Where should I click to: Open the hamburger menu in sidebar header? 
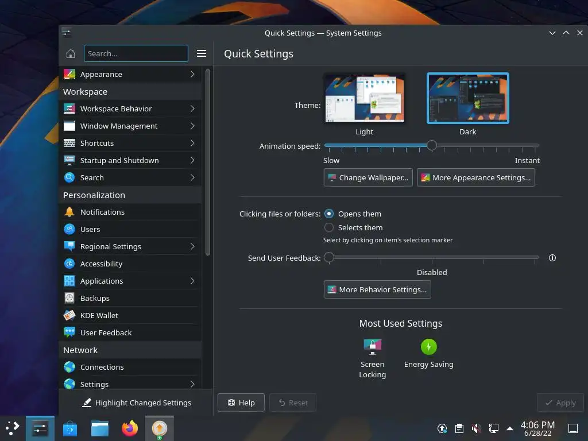pyautogui.click(x=202, y=53)
